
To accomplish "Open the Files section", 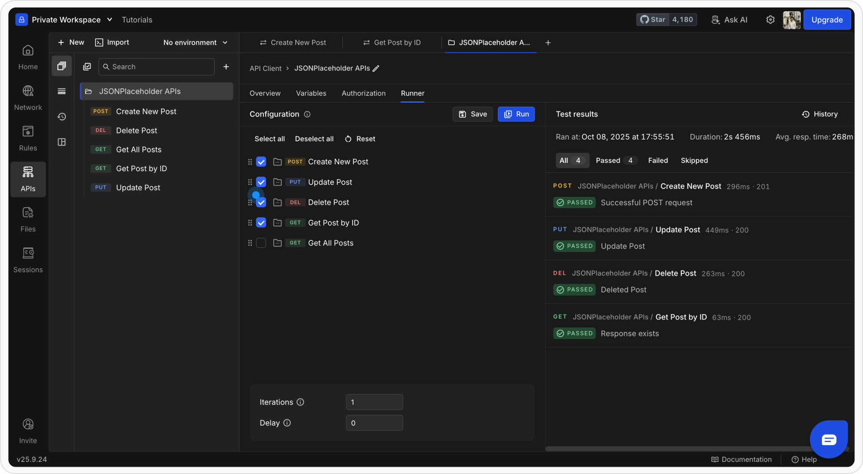I will tap(28, 219).
